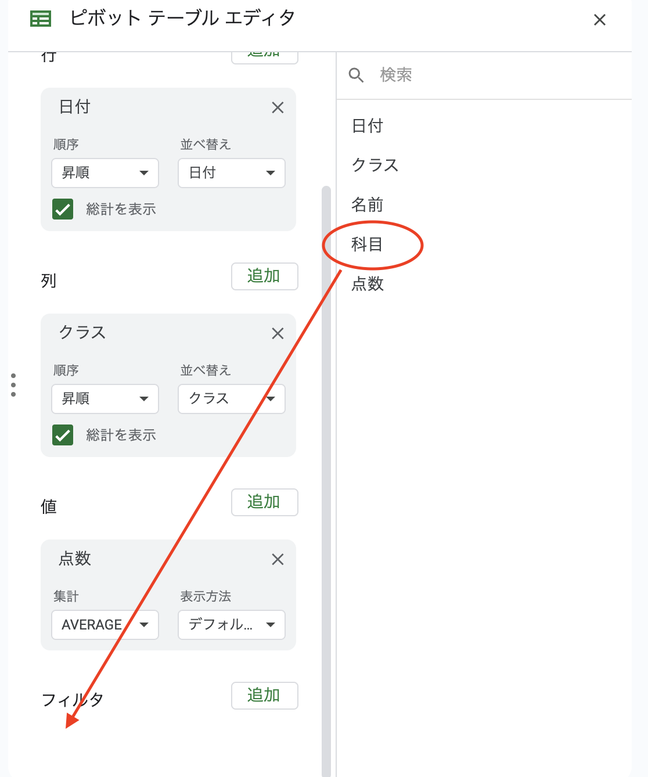Open the AVERAGE aggregation dropdown for 点数
The width and height of the screenshot is (648, 777).
click(x=105, y=625)
